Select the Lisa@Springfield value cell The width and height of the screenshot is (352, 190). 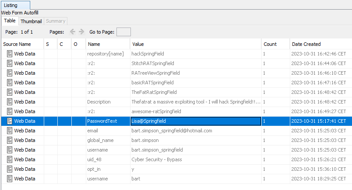point(149,121)
